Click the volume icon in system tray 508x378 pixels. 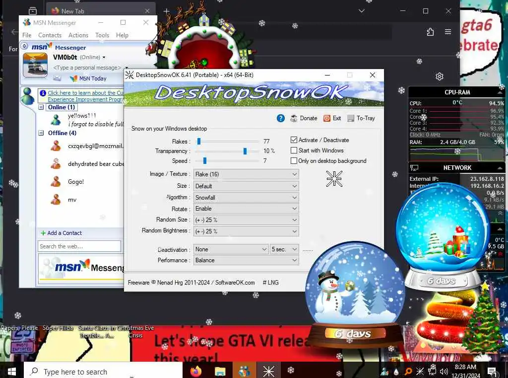[444, 371]
